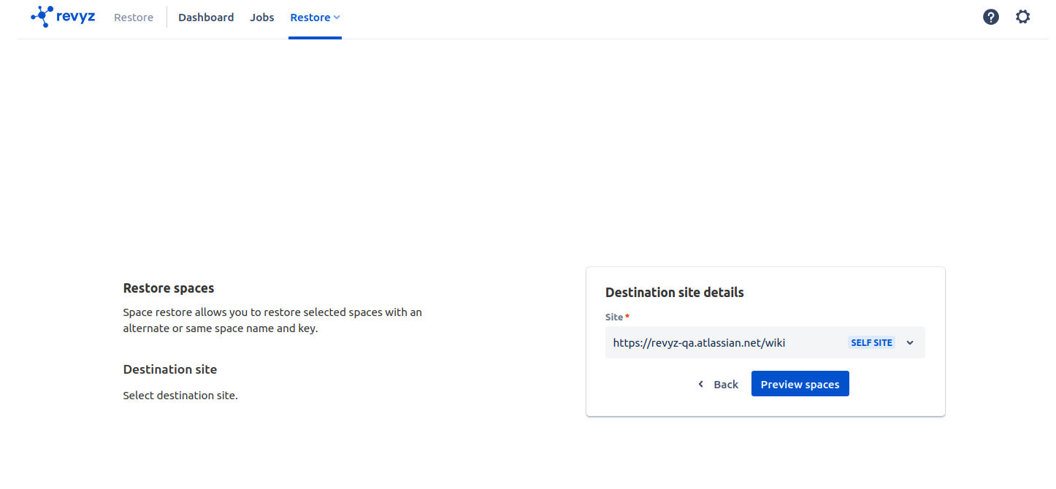Open the help question mark icon
Viewport: 1056px width, 489px height.
click(x=990, y=17)
